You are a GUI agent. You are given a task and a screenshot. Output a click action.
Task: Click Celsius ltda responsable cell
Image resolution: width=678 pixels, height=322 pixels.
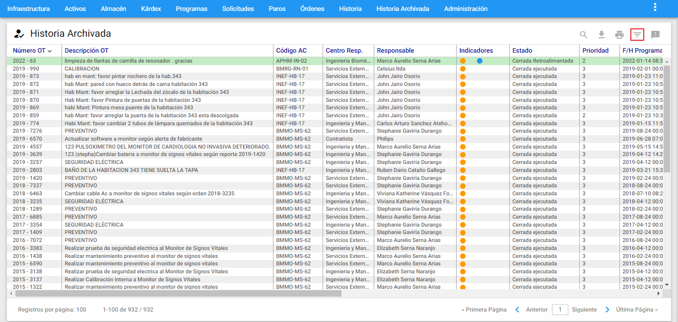(x=391, y=69)
